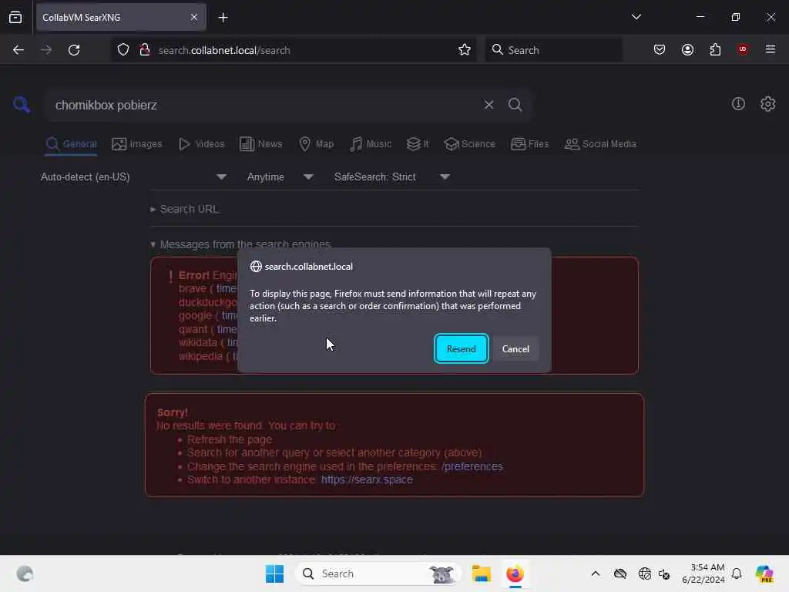The height and width of the screenshot is (592, 789).
Task: Open the SafeSearch: Strict dropdown
Action: (391, 177)
